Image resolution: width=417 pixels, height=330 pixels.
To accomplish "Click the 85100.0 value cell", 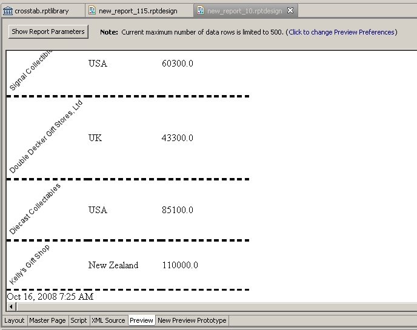I will (x=178, y=210).
